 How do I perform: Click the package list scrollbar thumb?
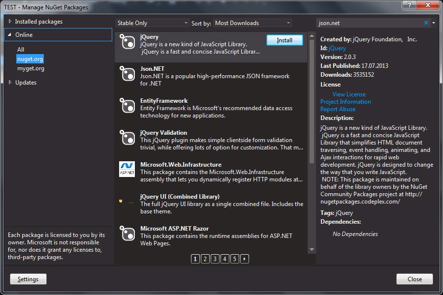pos(312,102)
